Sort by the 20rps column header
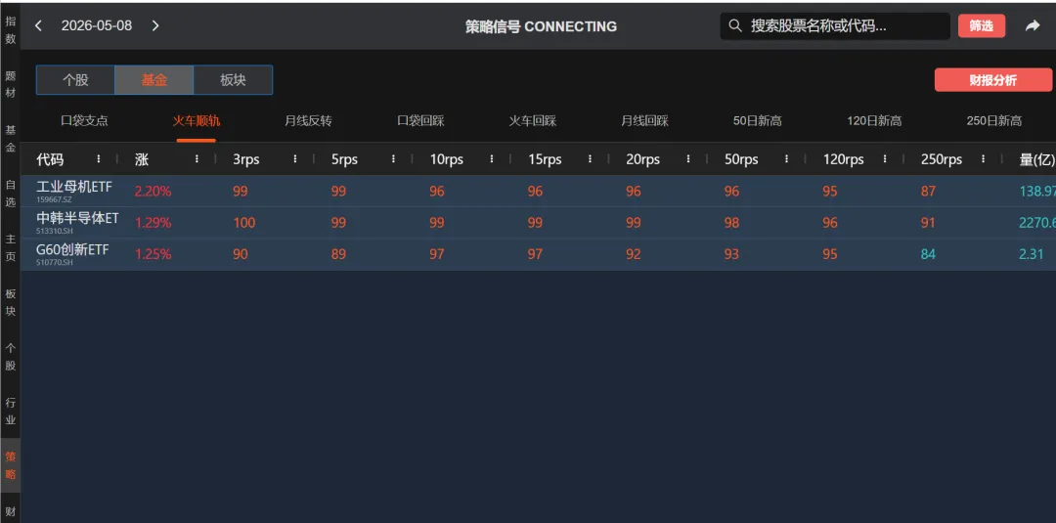The width and height of the screenshot is (1056, 523). [x=643, y=159]
